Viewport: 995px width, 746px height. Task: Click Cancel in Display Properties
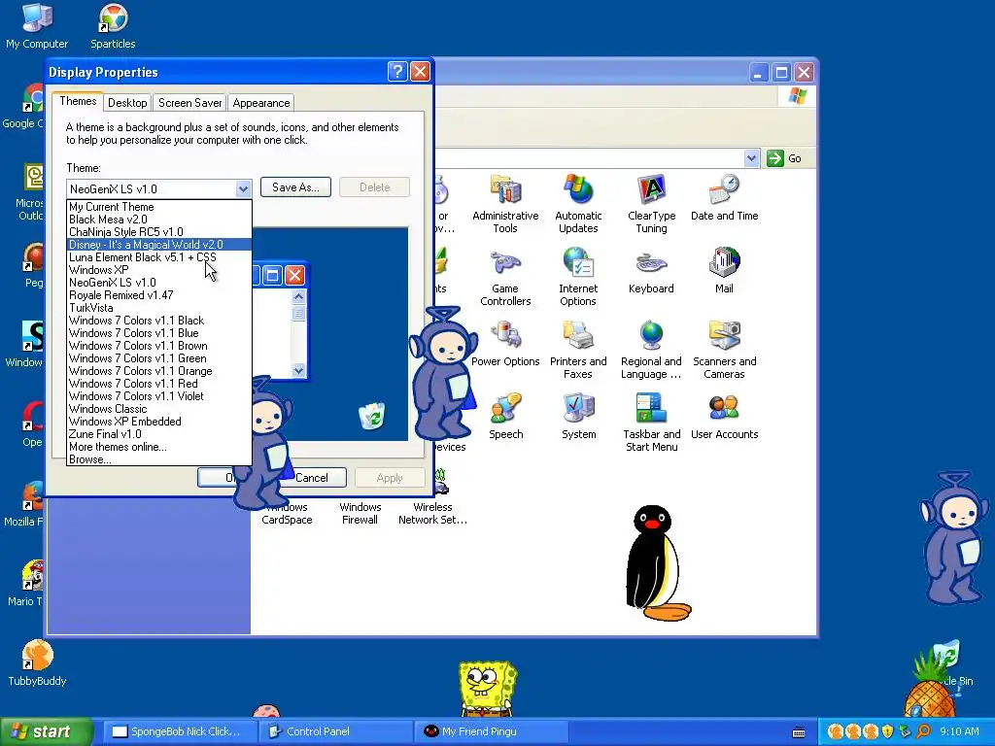click(312, 478)
